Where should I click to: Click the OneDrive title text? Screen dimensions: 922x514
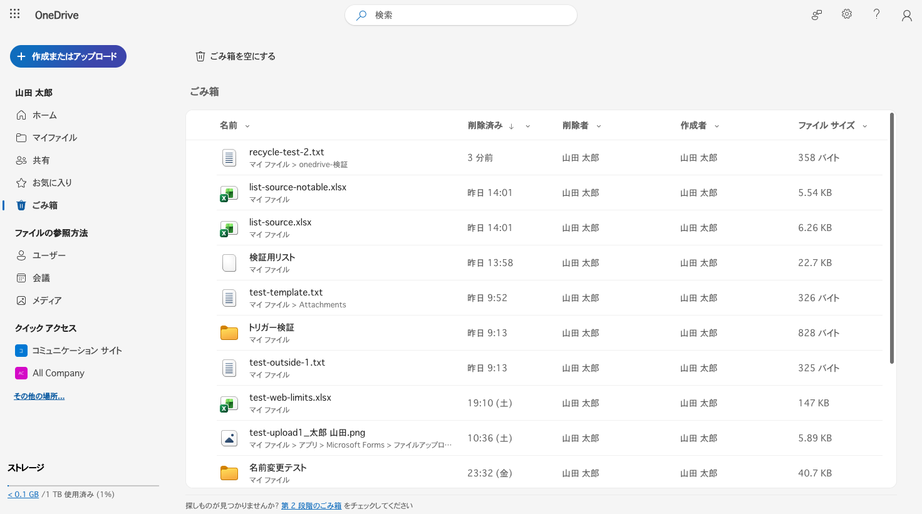[x=56, y=15]
